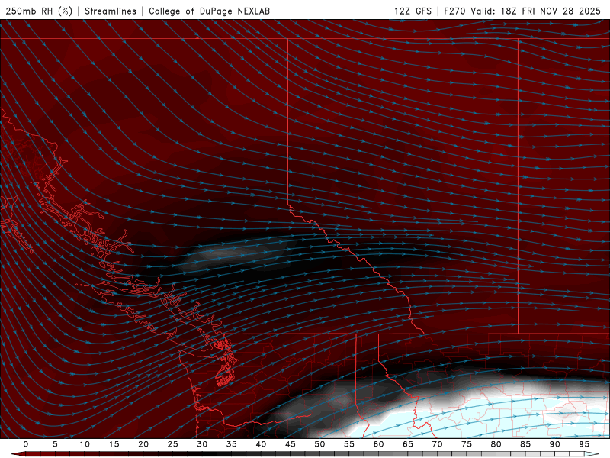Click the '5' tick label on the color scale
610x458 pixels.
(x=55, y=444)
